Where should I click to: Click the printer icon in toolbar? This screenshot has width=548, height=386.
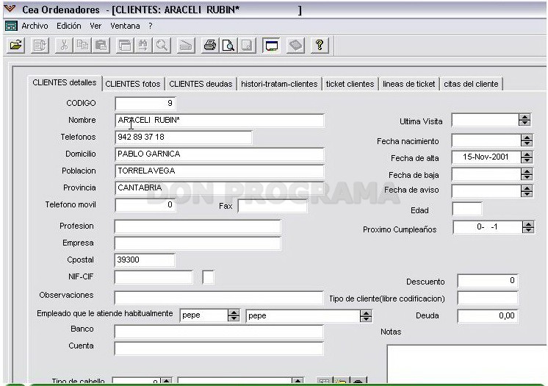click(x=209, y=45)
